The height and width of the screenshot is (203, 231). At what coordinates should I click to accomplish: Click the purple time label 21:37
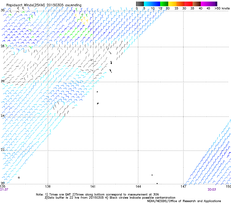(x=4, y=190)
